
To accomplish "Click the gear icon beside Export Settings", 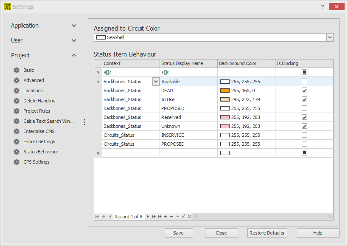I will [x=17, y=142].
